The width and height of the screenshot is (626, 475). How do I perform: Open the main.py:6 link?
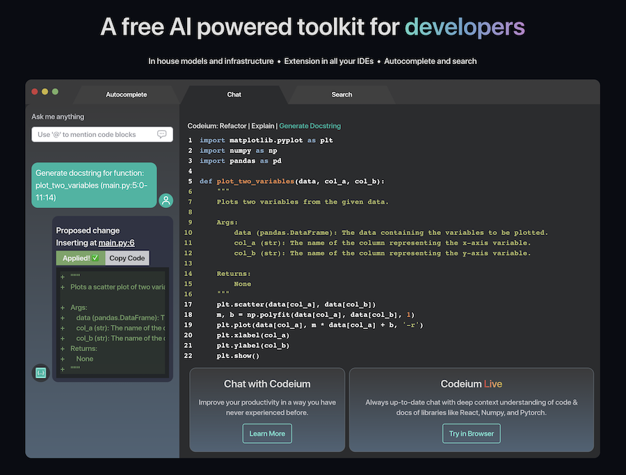coord(116,243)
